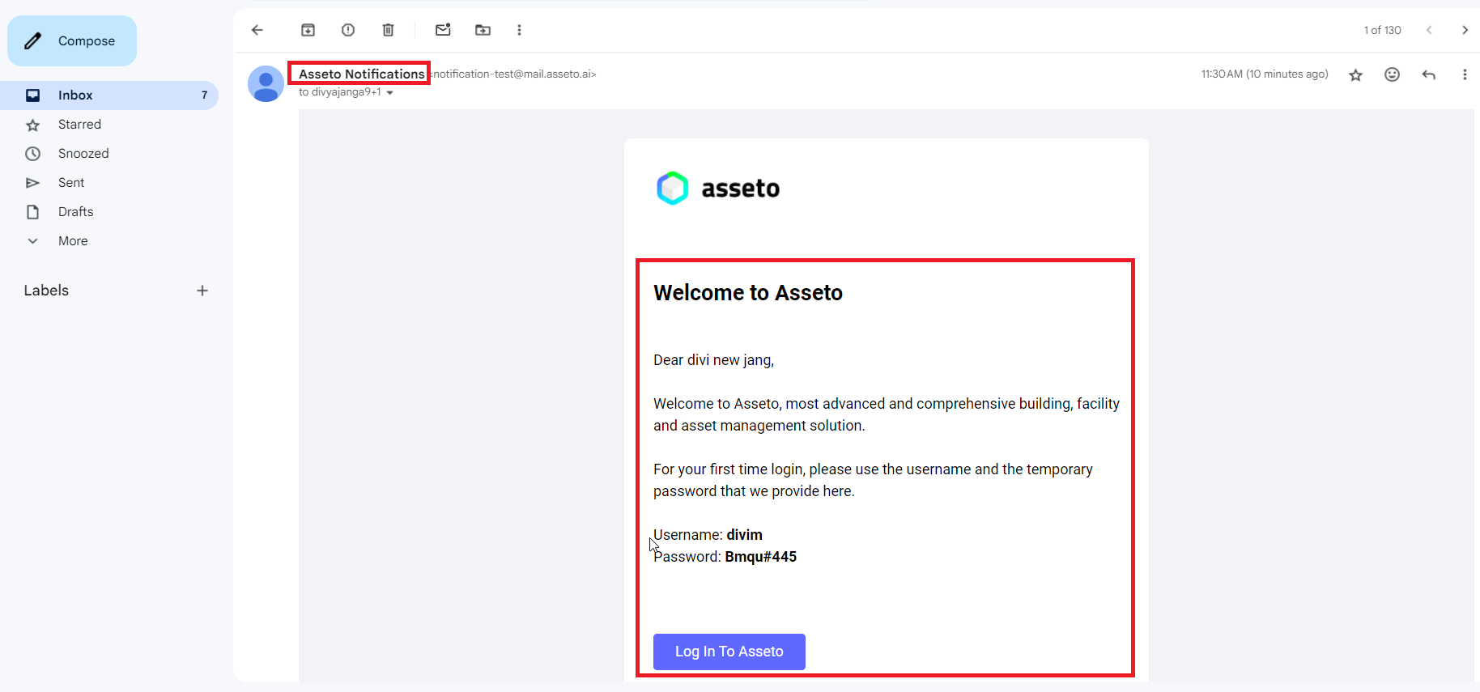
Task: Click the back arrow to return to inbox
Action: 257,30
